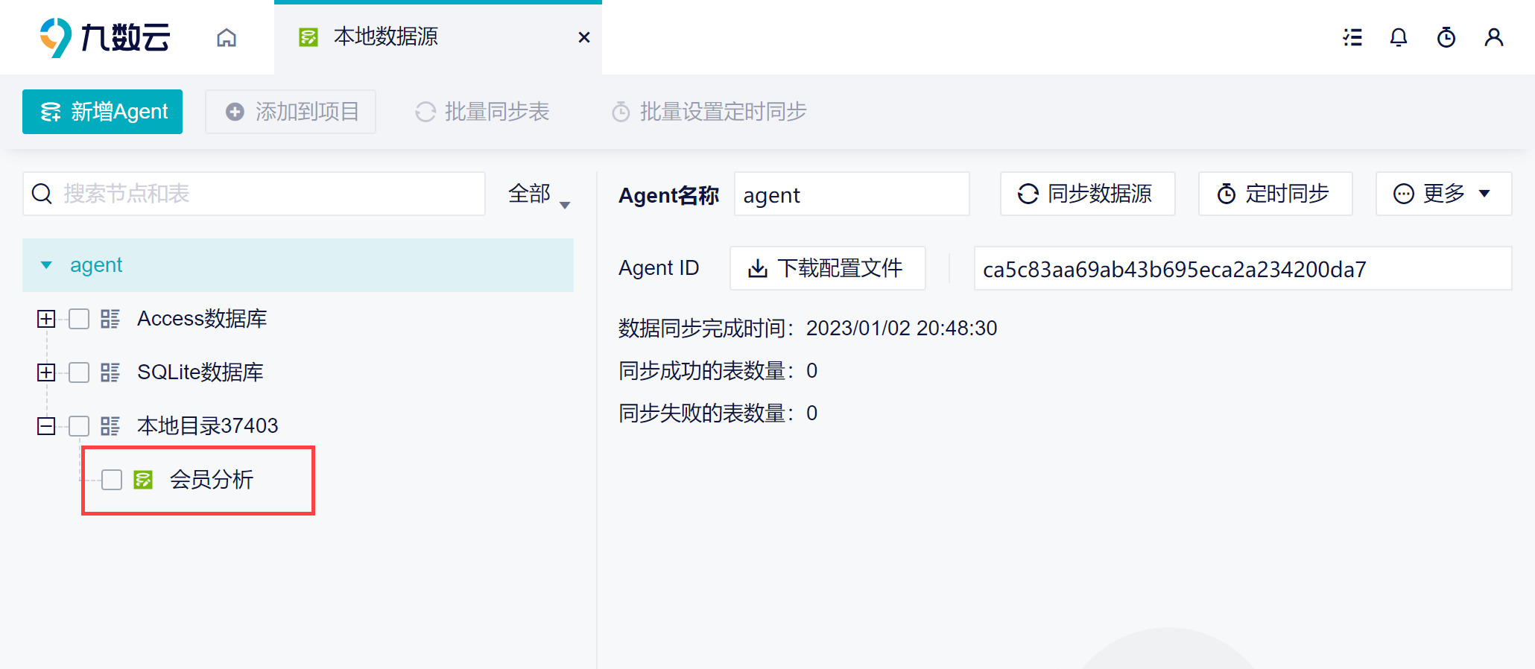Select SQLite数据库 tree label
Viewport: 1535px width, 669px height.
click(x=200, y=372)
